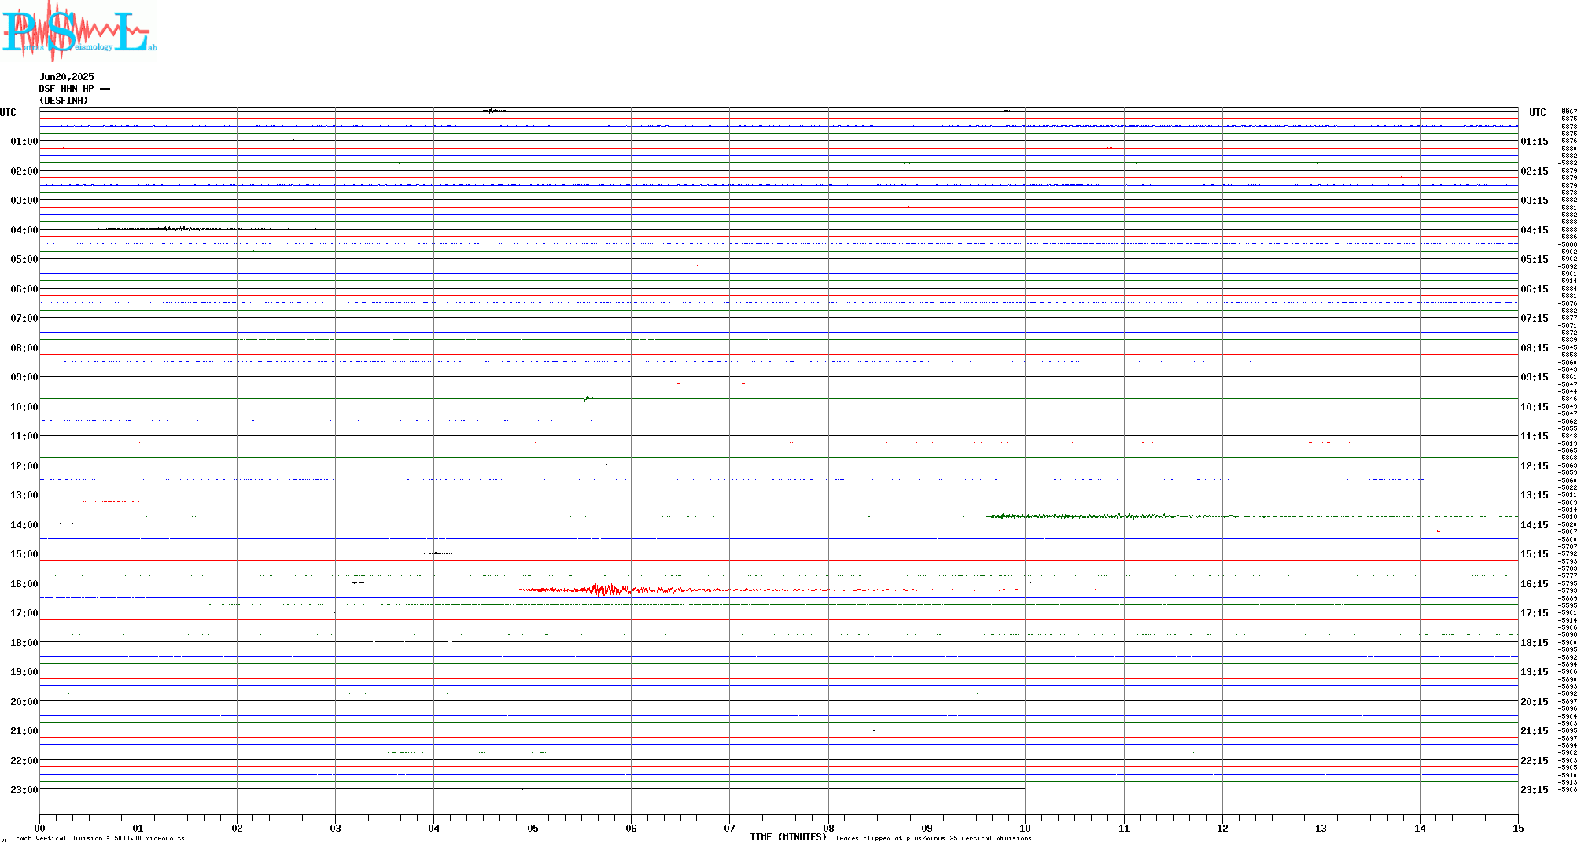Click minute tick label 05 on axis
The width and height of the screenshot is (1581, 849).
(x=533, y=828)
